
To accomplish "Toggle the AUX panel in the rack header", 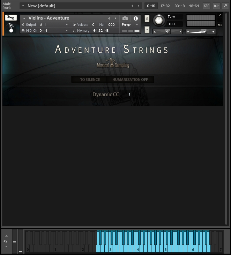I will (x=217, y=6).
